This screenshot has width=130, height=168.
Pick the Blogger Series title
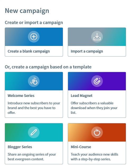(20, 147)
